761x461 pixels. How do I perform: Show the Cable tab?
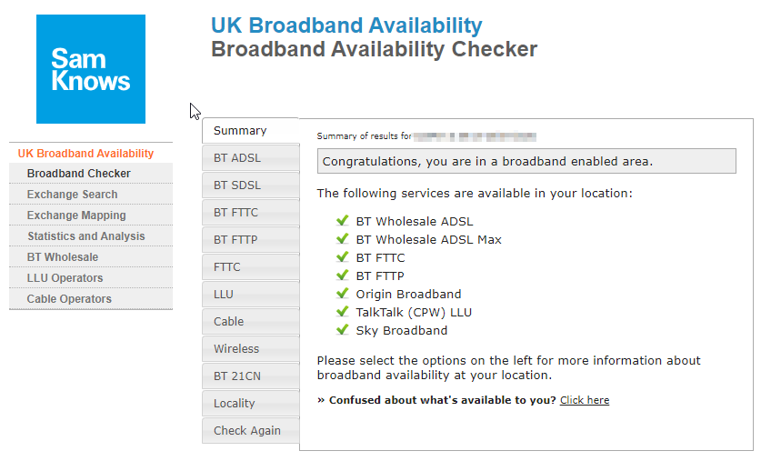pyautogui.click(x=250, y=322)
